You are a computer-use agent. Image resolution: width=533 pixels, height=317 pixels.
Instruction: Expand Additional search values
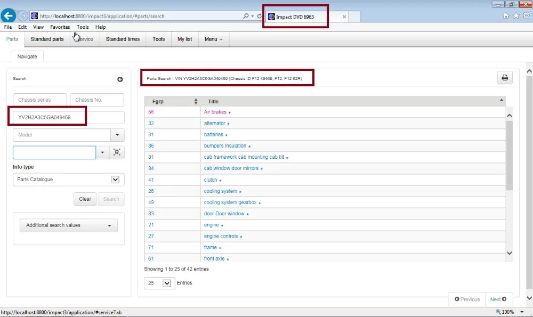pyautogui.click(x=68, y=225)
